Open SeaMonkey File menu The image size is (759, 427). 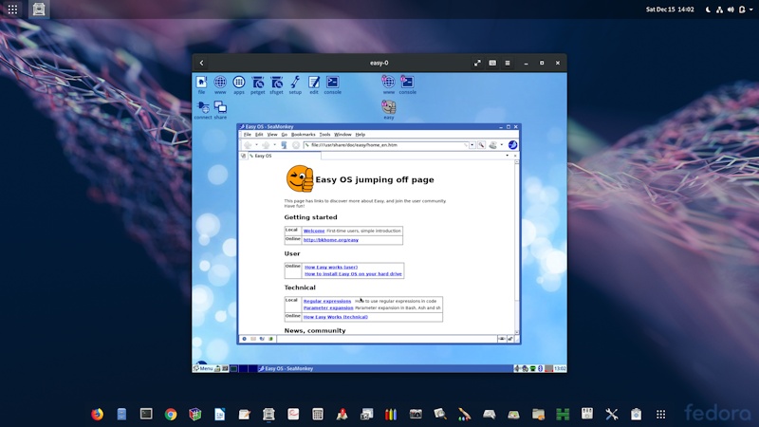click(248, 135)
